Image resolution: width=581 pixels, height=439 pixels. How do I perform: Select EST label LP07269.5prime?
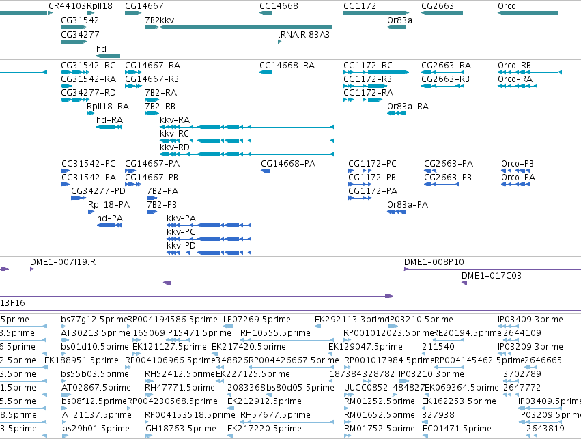[257, 320]
